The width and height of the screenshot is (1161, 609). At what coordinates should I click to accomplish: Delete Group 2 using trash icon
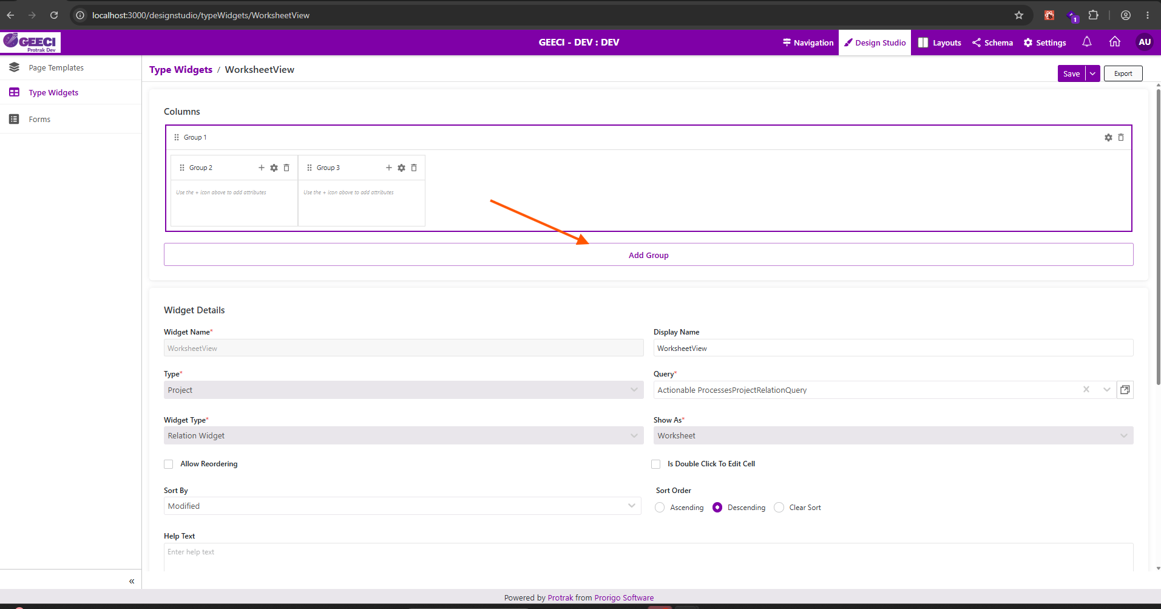click(x=286, y=168)
